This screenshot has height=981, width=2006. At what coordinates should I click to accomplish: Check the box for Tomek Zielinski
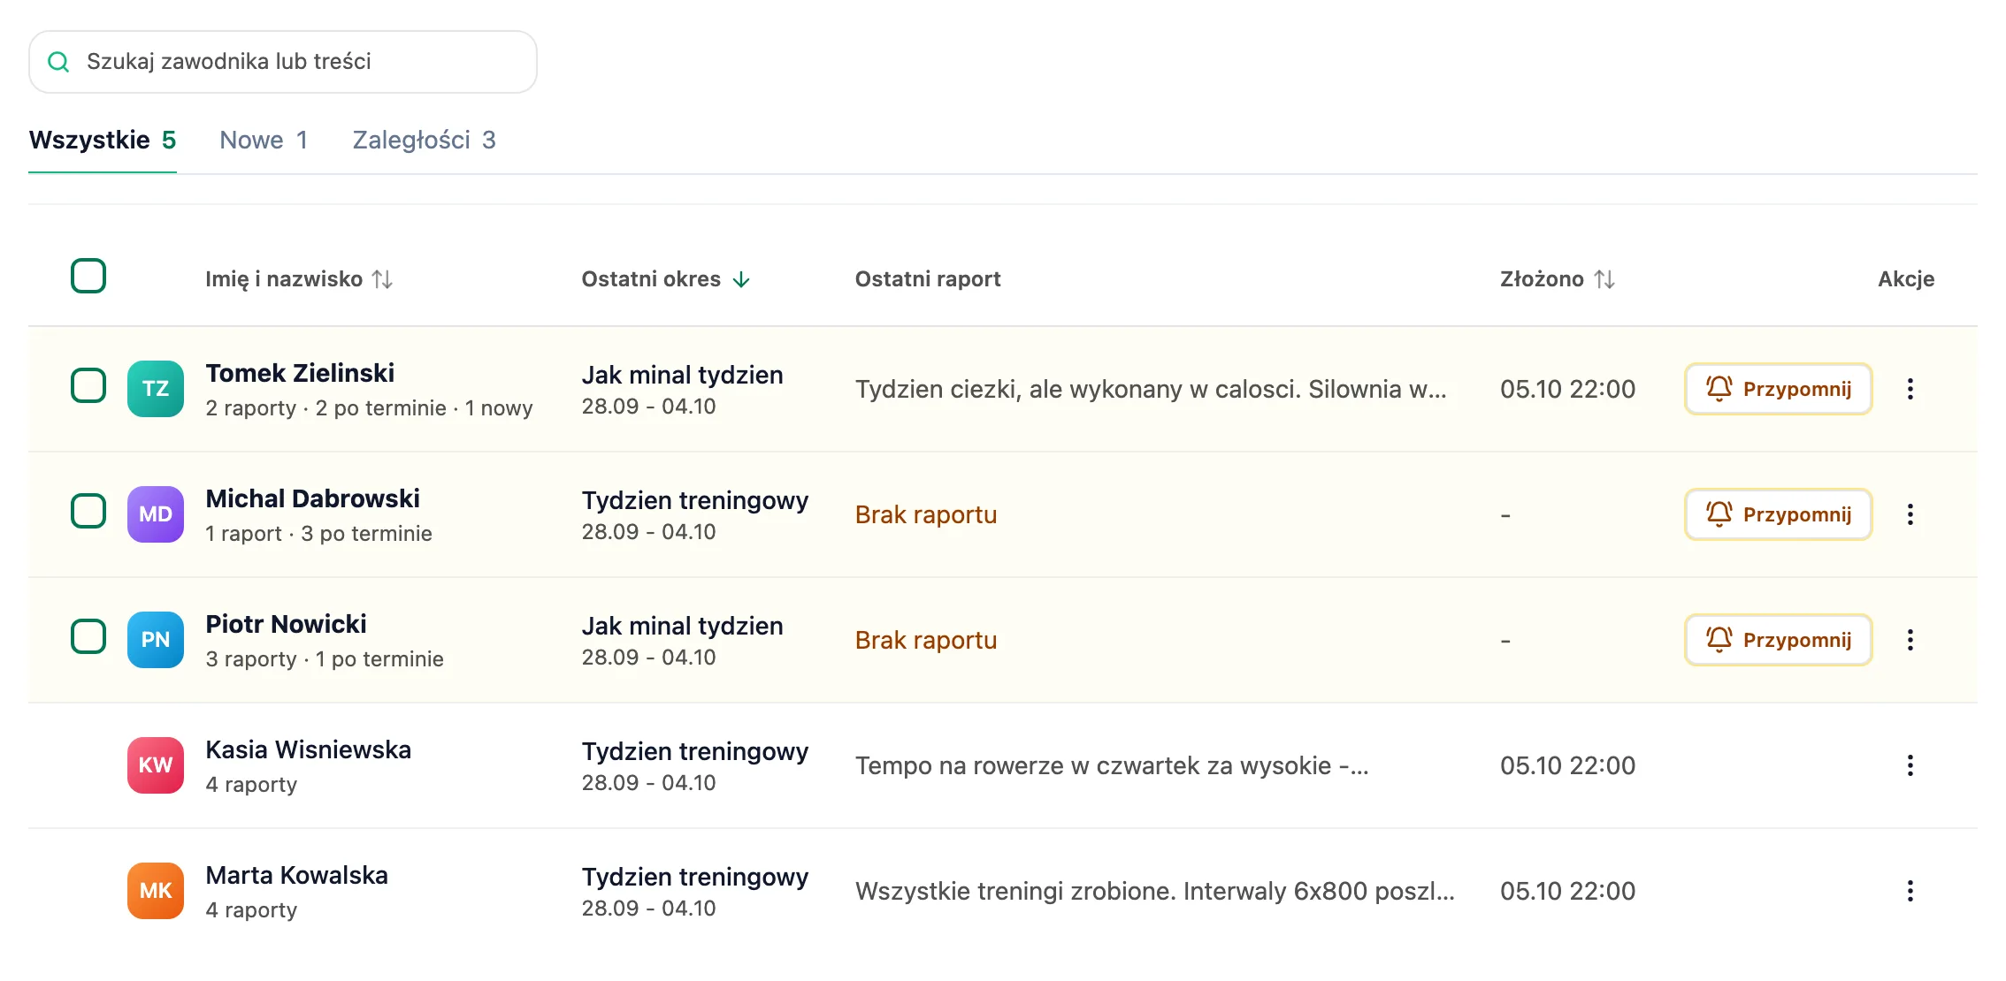pos(88,385)
